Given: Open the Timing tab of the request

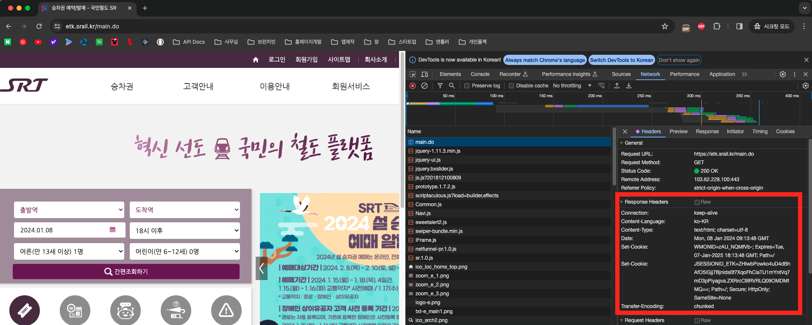Looking at the screenshot, I should [760, 132].
